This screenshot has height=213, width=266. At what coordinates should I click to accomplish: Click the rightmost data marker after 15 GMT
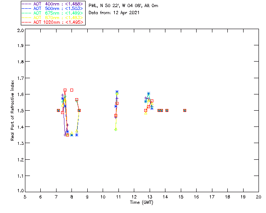pyautogui.click(x=185, y=110)
